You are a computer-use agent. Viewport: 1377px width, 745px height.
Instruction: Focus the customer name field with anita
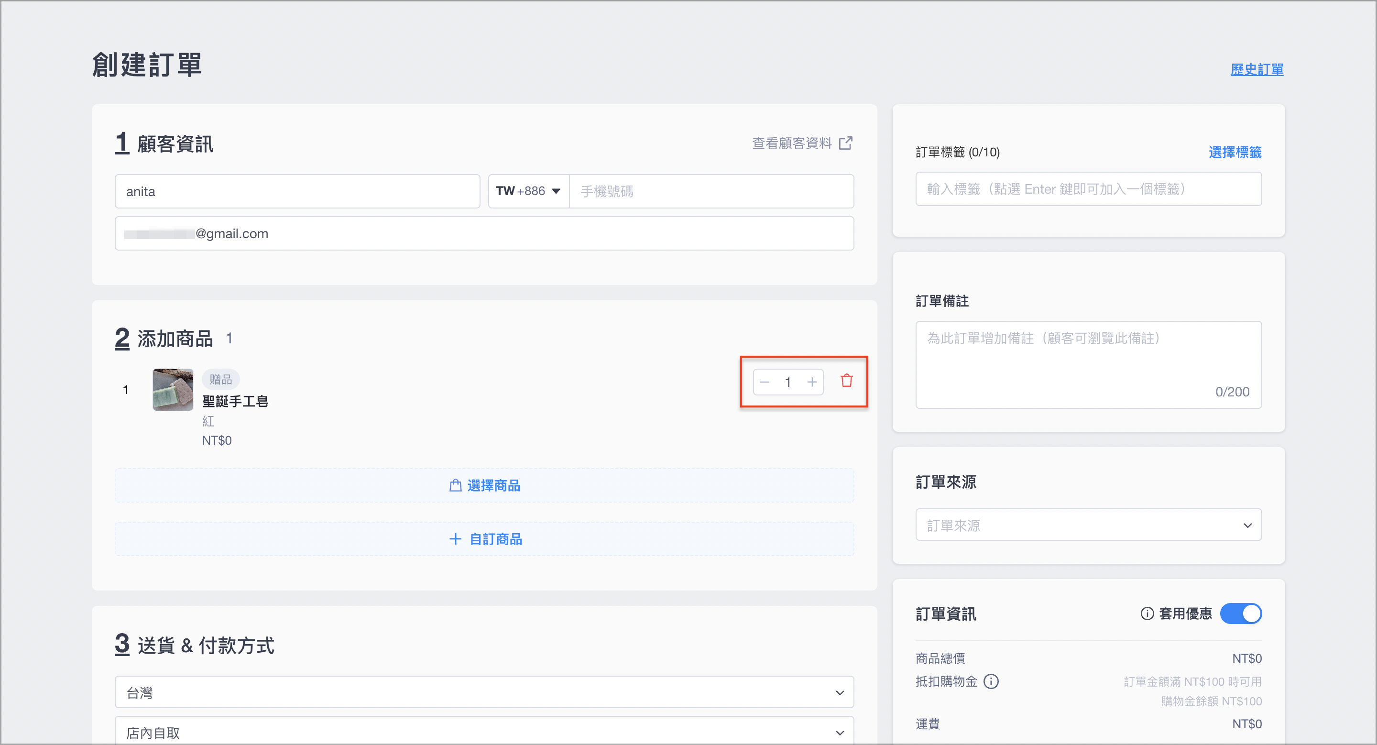click(x=297, y=191)
